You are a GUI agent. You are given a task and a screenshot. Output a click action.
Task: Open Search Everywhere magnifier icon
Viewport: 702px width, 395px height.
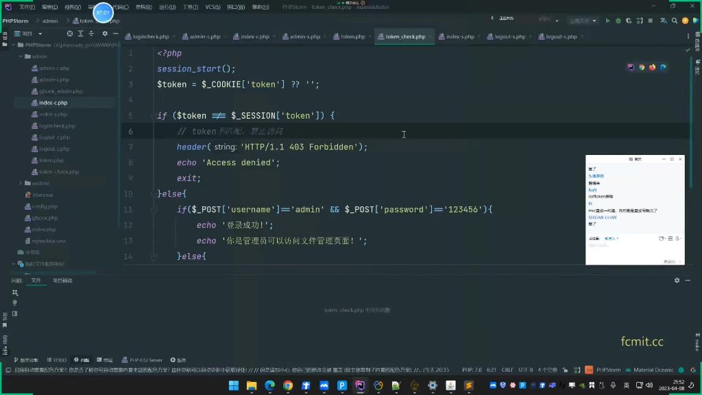coord(675,21)
